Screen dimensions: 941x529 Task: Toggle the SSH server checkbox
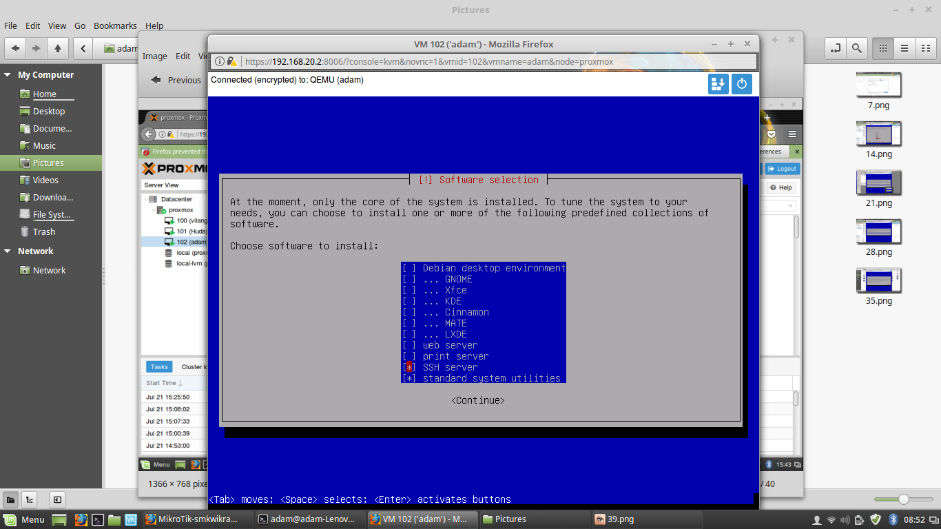click(409, 367)
